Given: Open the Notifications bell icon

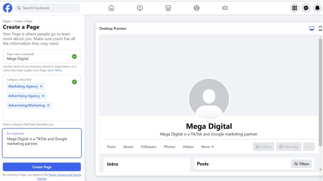Looking at the screenshot, I should point(318,8).
